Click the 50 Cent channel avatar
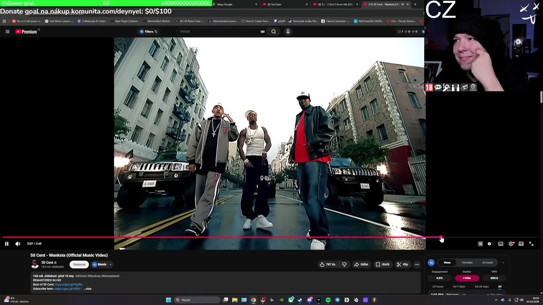Screen dimensions: 543x305 point(35,264)
